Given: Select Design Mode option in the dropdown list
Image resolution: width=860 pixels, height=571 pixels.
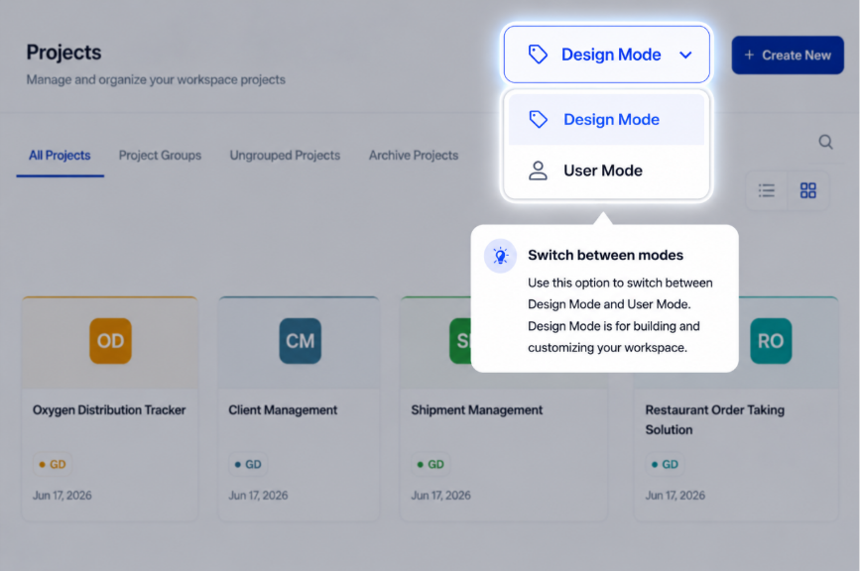Looking at the screenshot, I should coord(607,120).
